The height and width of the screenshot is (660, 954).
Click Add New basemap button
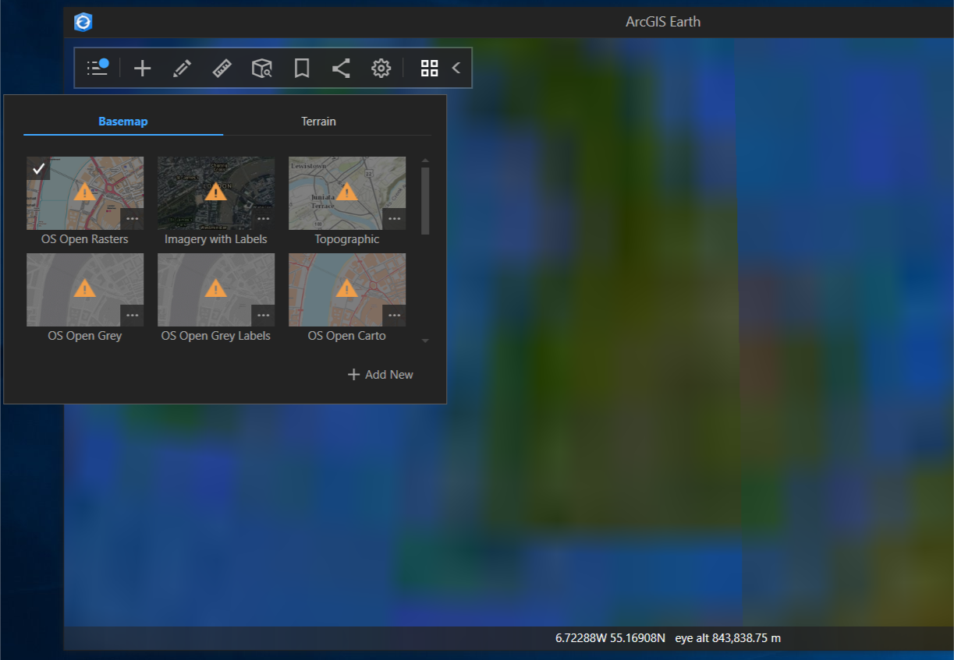[x=380, y=375]
